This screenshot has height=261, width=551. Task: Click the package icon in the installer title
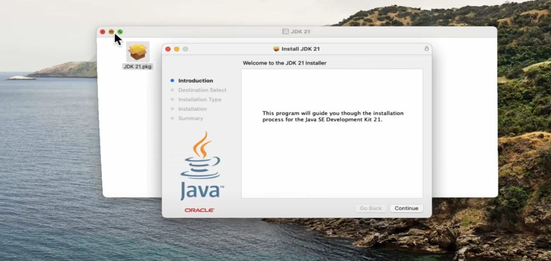click(276, 49)
